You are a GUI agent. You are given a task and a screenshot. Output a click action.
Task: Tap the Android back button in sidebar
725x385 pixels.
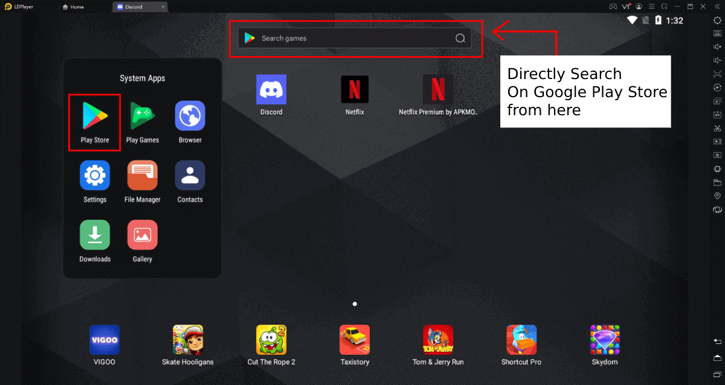coord(717,342)
